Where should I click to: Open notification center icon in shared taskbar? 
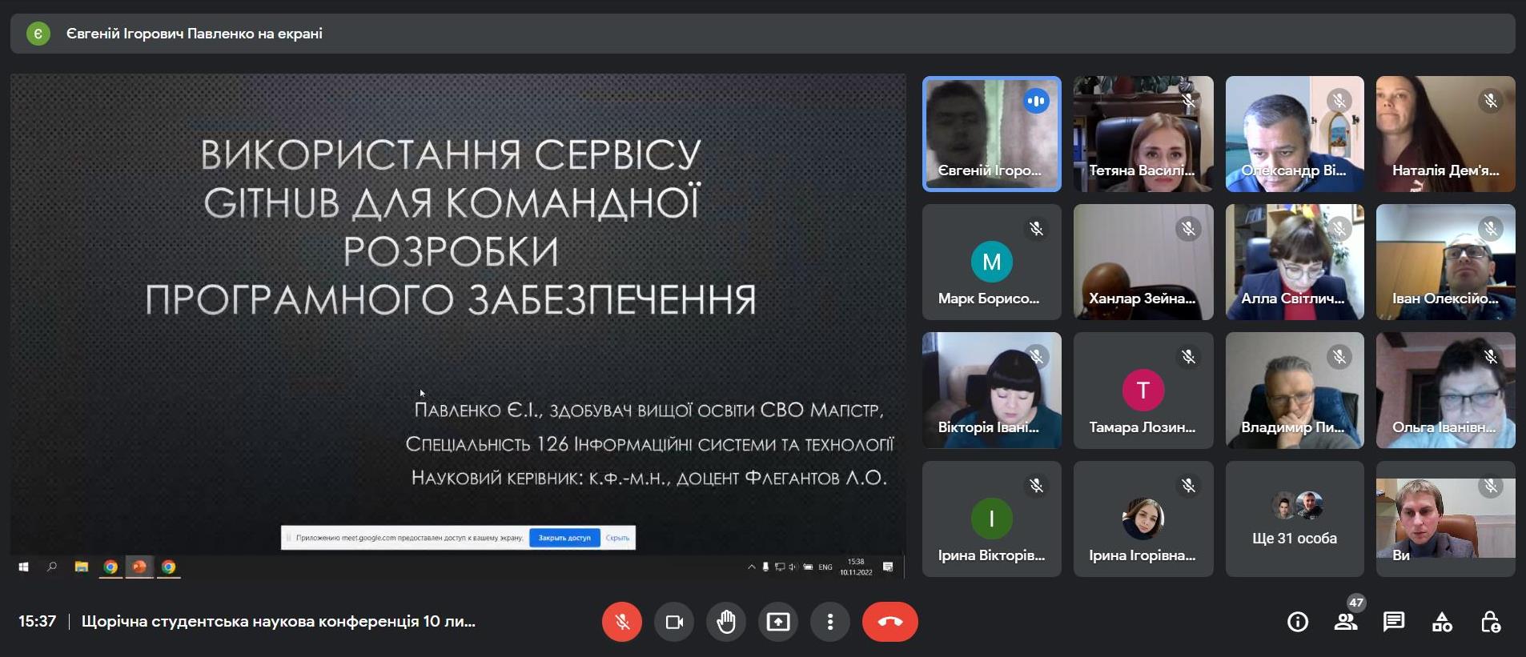click(888, 567)
